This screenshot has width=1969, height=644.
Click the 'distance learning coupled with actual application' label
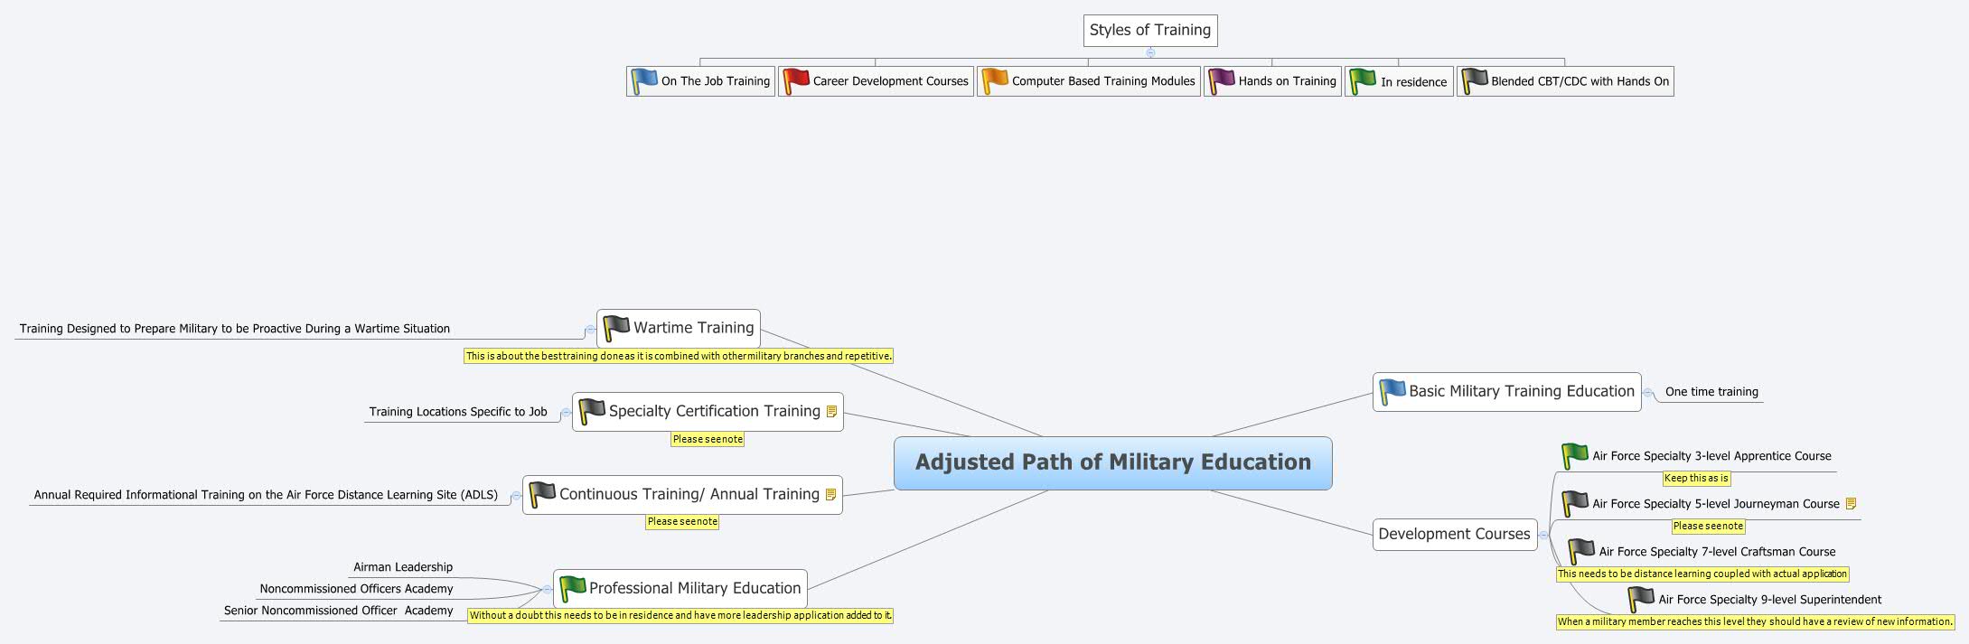[1702, 574]
